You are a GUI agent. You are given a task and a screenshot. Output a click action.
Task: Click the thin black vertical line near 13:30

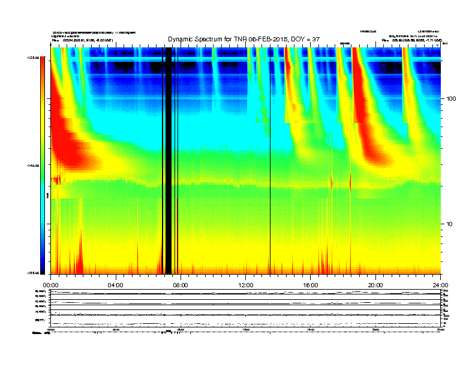coord(270,161)
